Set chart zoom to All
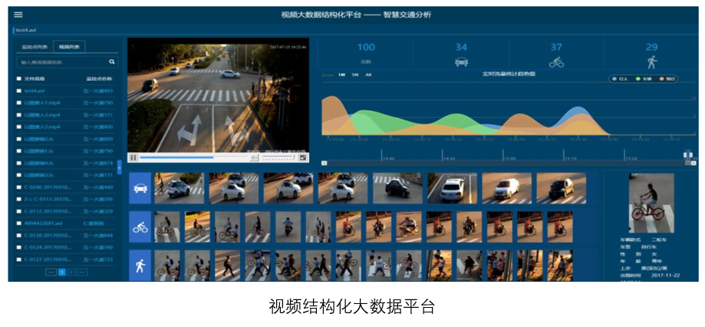Image resolution: width=705 pixels, height=327 pixels. 368,75
